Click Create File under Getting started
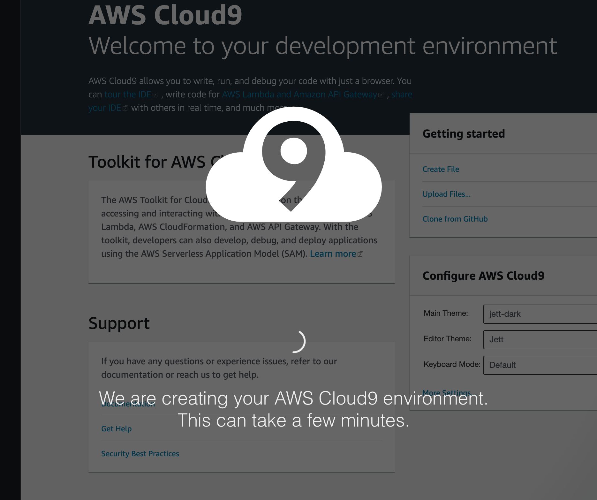This screenshot has height=500, width=597. coord(441,169)
